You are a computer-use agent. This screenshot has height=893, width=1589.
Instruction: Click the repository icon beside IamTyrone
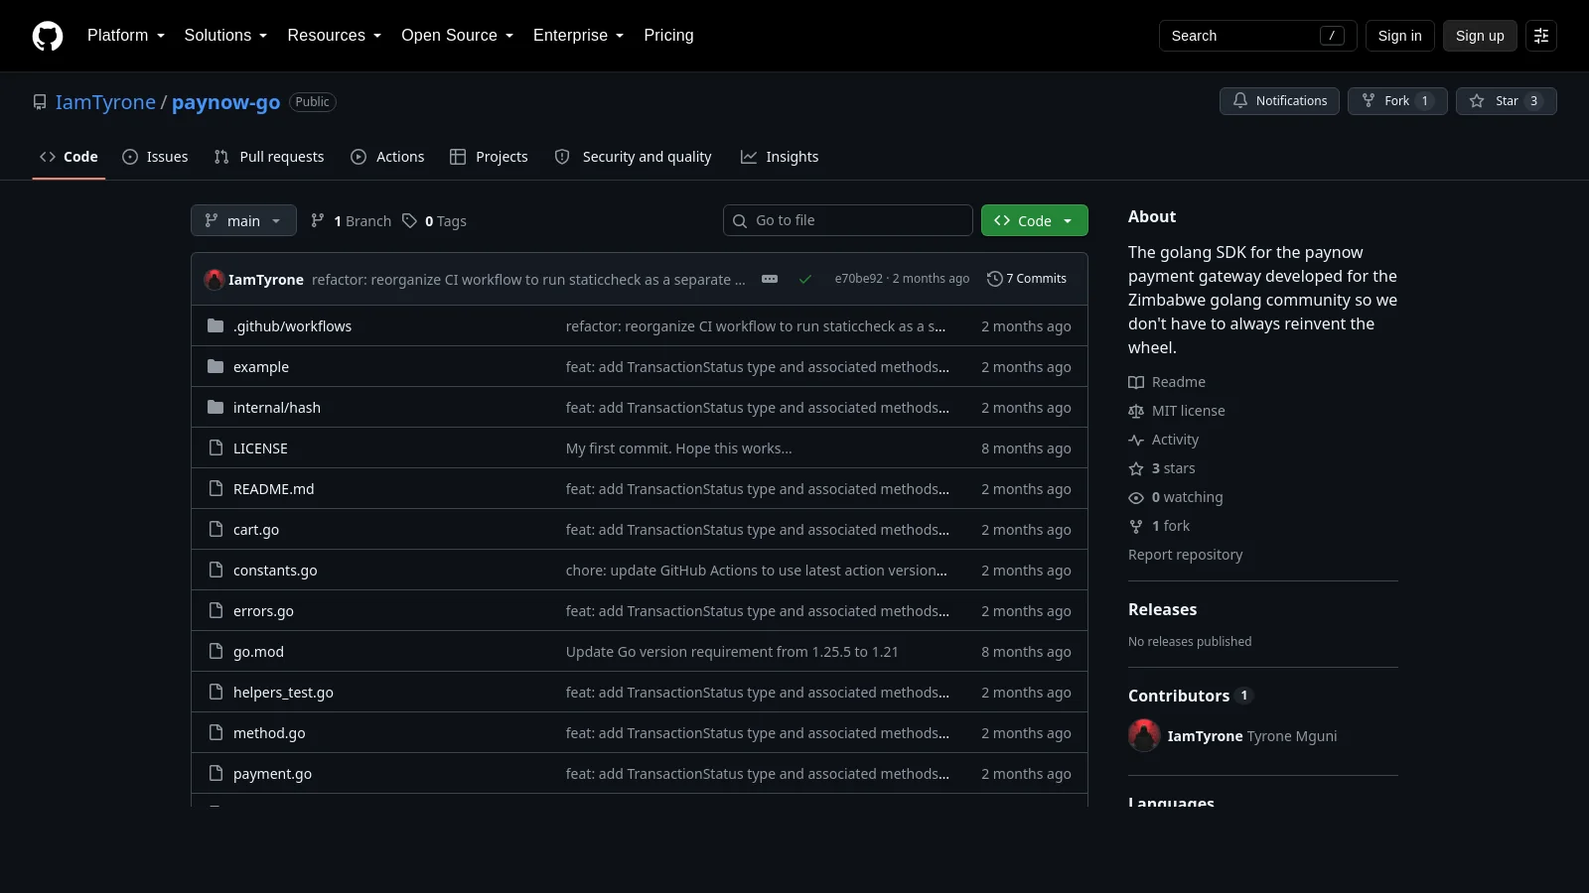(40, 102)
